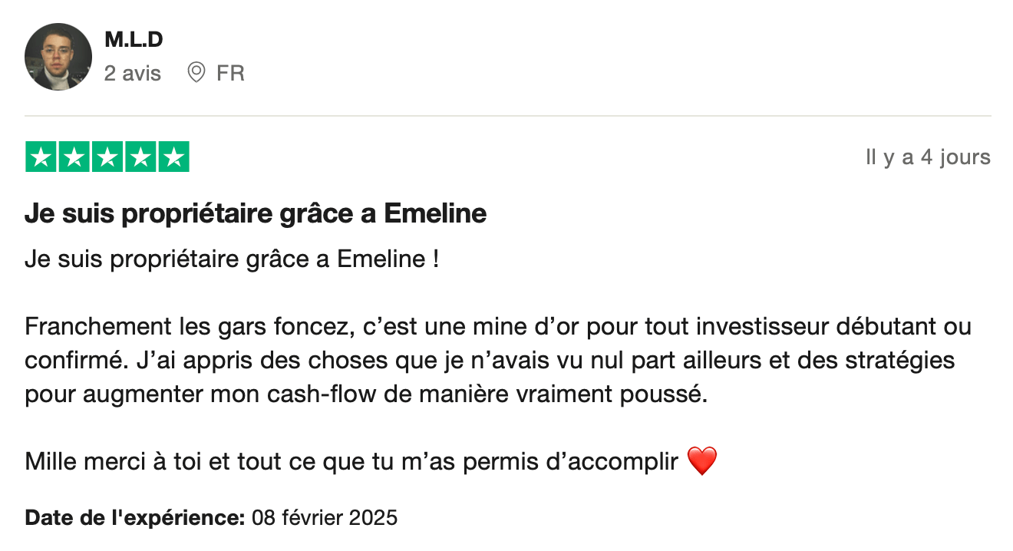Viewport: 1013px width, 551px height.
Task: Click the date "08 février 2025"
Action: [325, 517]
